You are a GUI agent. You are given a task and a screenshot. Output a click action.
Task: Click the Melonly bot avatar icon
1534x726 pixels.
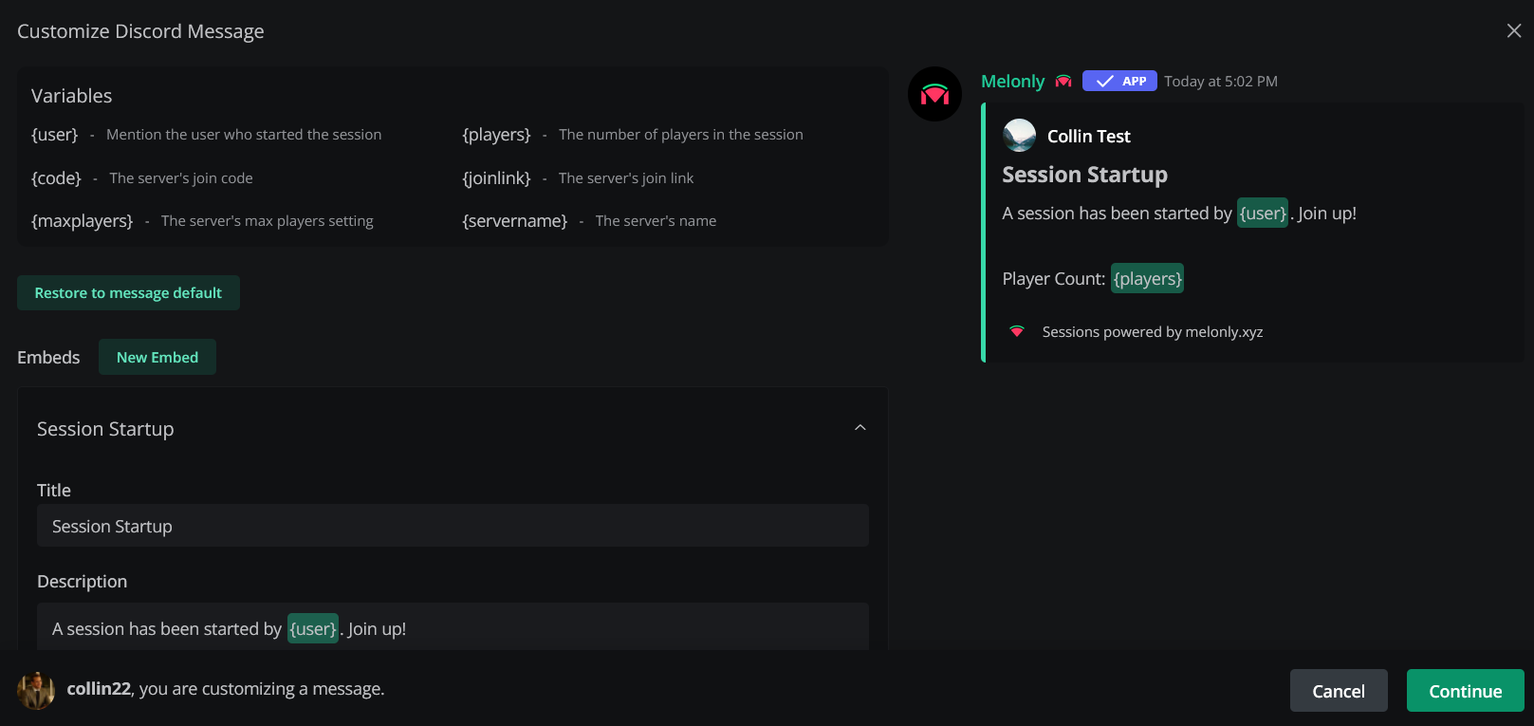934,94
